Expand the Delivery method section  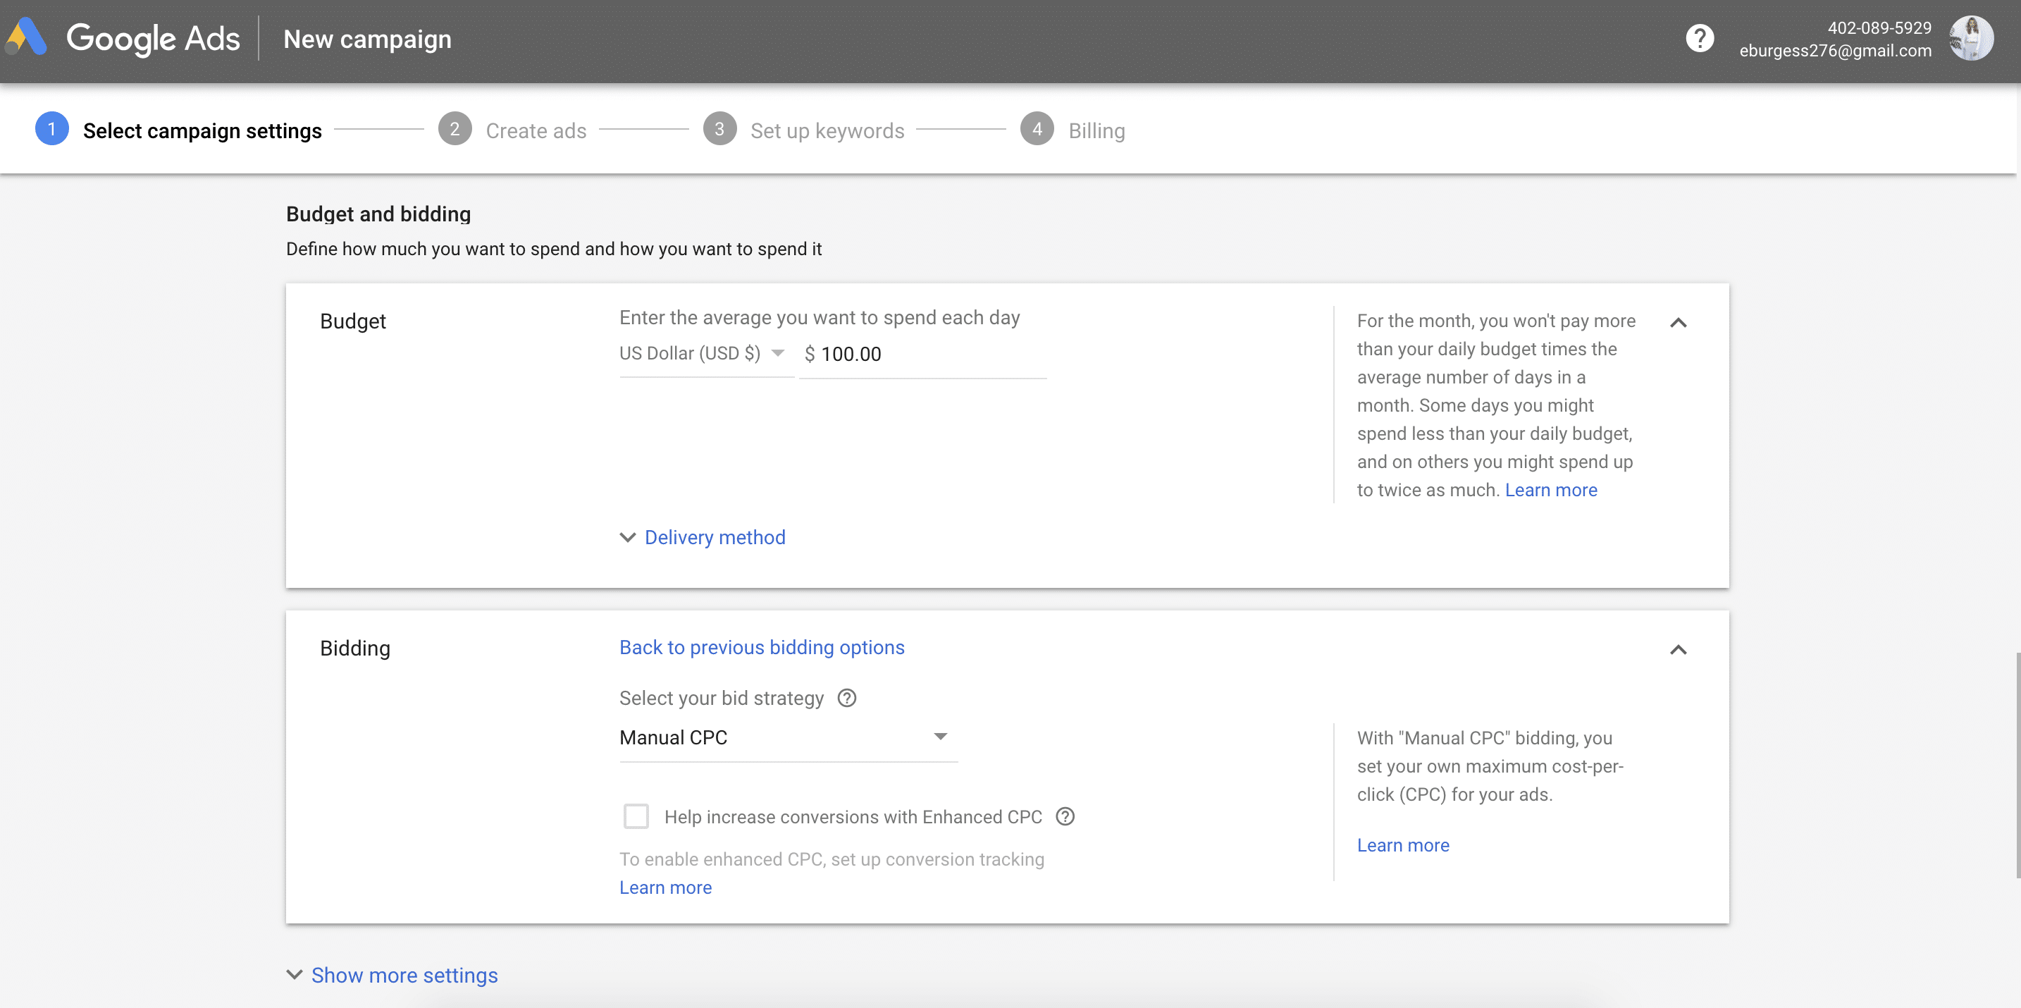pyautogui.click(x=702, y=538)
